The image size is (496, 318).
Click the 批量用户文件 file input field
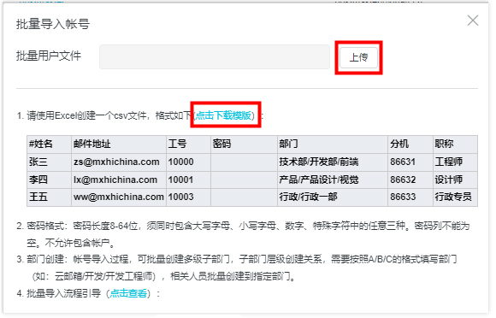215,57
